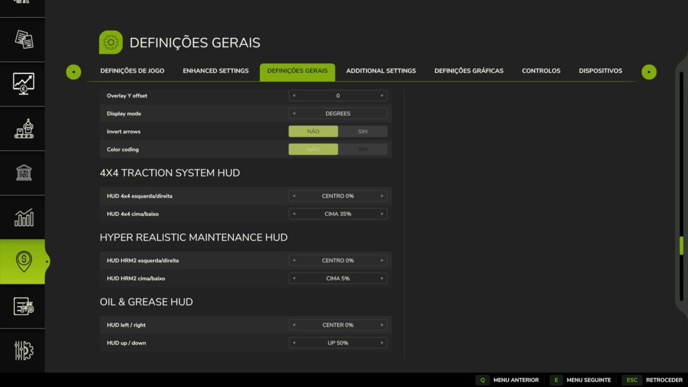Screen dimensions: 688x387
Task: Switch to Enhanced Settings tab
Action: [x=216, y=71]
